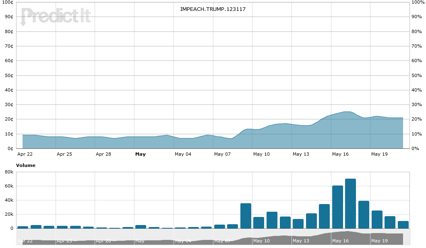
Task: Click the 'Apr 25' date label under the price chart
Action: pyautogui.click(x=64, y=154)
